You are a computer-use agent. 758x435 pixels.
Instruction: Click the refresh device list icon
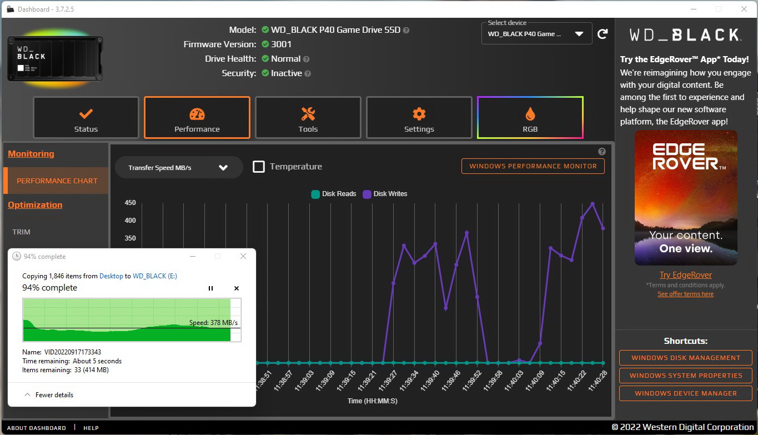coord(603,34)
